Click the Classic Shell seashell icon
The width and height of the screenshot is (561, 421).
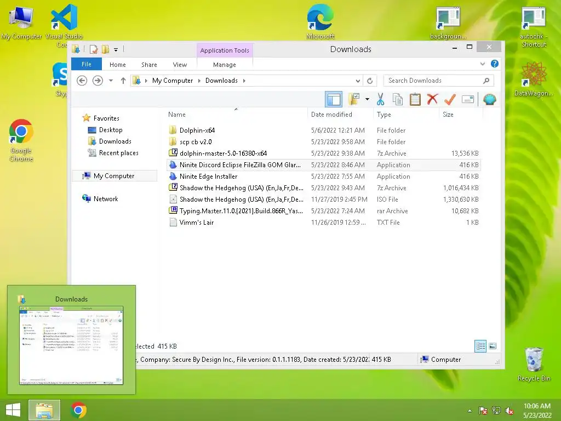click(489, 99)
